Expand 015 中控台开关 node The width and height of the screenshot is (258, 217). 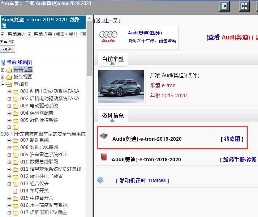point(9,199)
